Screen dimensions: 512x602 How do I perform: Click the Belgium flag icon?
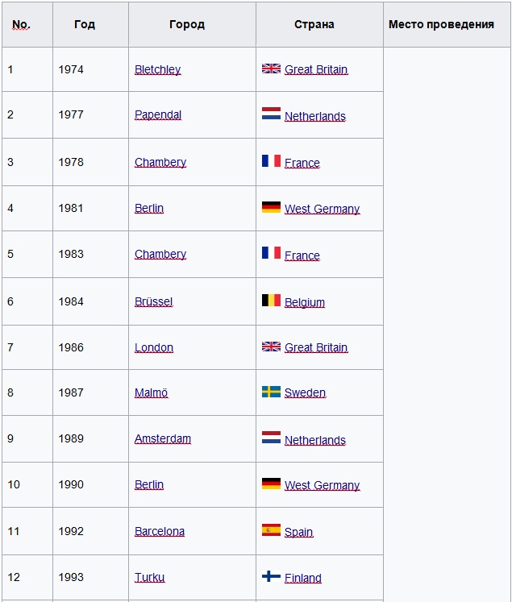271,301
